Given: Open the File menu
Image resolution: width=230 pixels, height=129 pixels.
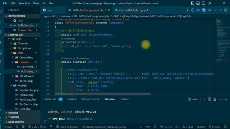Looking at the screenshot, I should pos(5,3).
